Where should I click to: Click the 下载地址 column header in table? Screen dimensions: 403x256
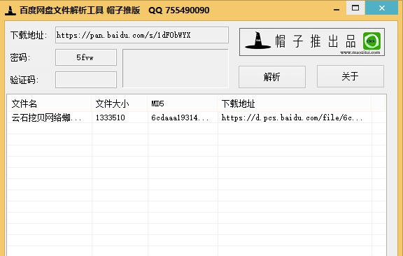pos(295,104)
